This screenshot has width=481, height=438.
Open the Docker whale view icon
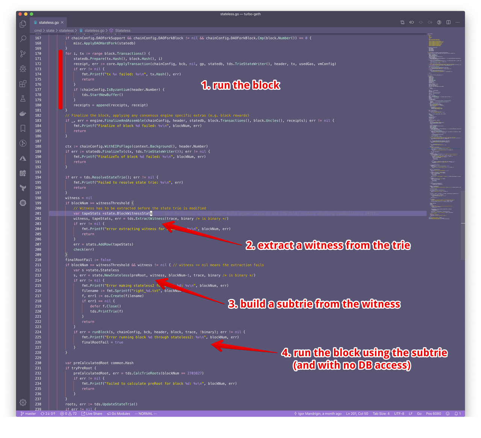click(23, 113)
